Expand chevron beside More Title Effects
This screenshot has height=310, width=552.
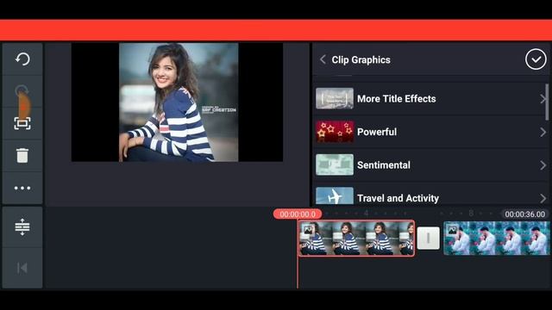tap(543, 99)
